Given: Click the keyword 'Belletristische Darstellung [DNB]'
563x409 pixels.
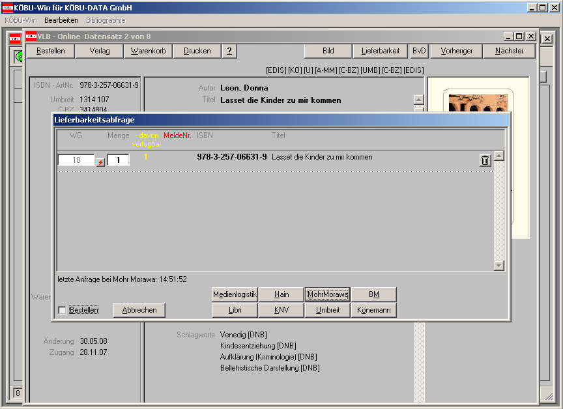Looking at the screenshot, I should pyautogui.click(x=270, y=368).
